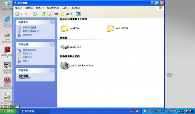
Task: Select the Recycle Bin desktop icon
Action: coord(7,5)
